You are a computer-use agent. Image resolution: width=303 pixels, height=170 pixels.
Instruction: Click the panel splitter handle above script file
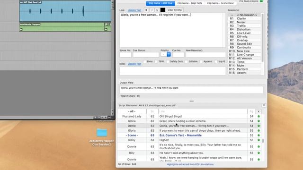[x=191, y=101]
